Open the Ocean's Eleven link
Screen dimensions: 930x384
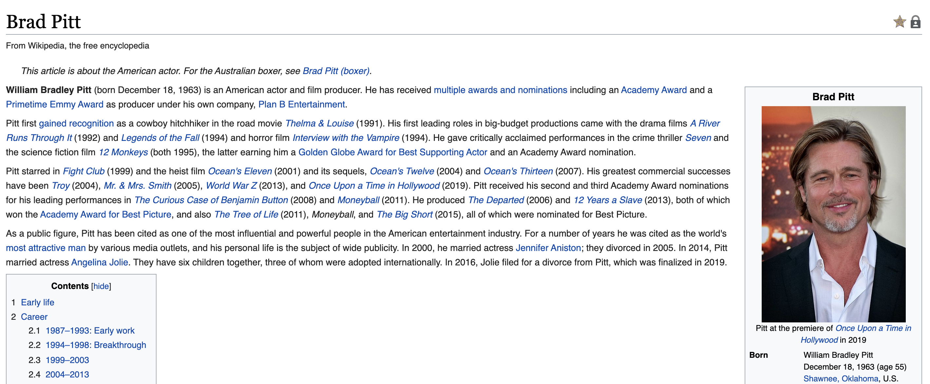click(x=240, y=171)
